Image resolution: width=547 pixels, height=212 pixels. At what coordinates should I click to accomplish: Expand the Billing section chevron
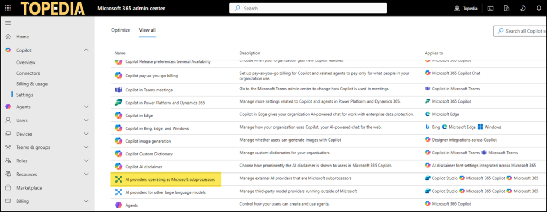[86, 201]
